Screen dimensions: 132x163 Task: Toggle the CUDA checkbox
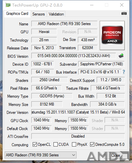pos(55,145)
